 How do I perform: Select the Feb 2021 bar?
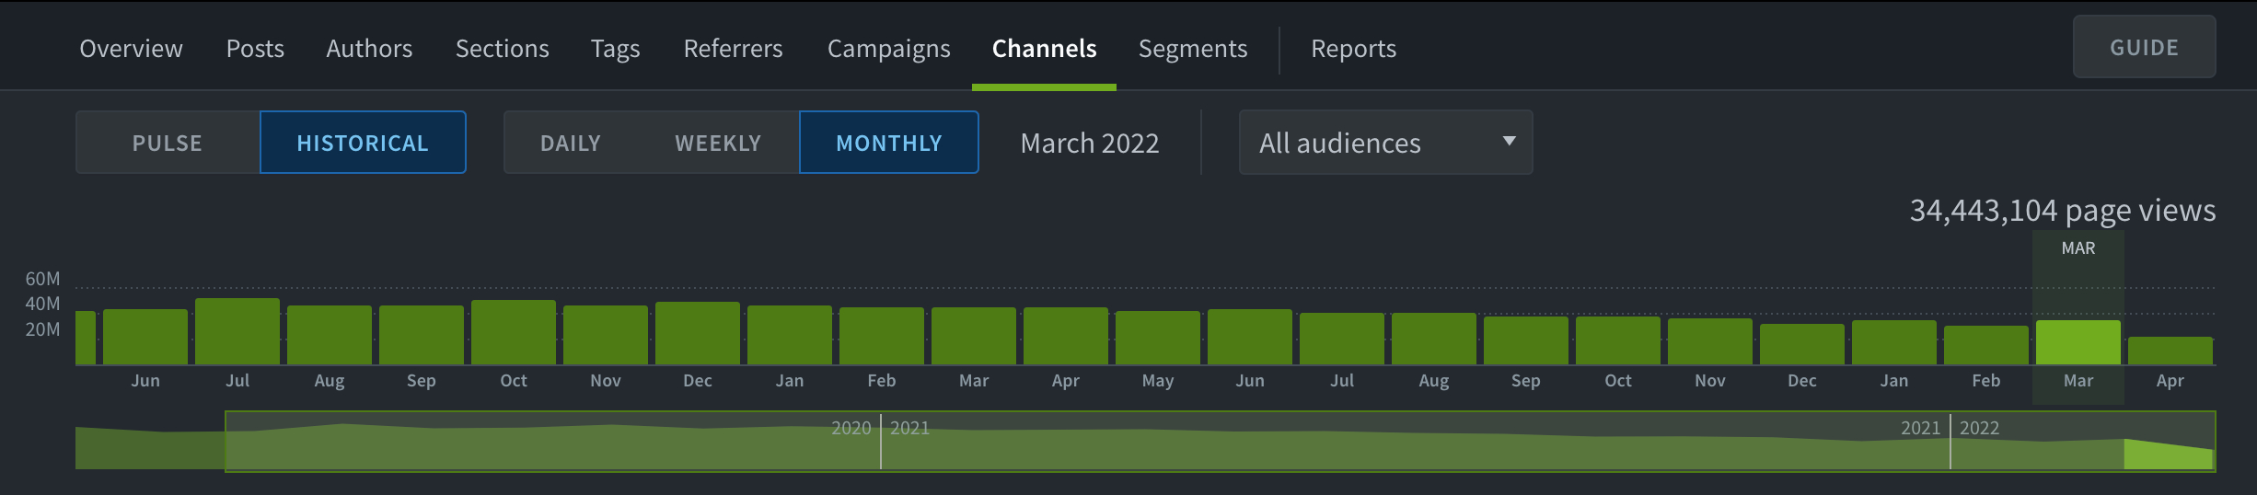tap(882, 336)
